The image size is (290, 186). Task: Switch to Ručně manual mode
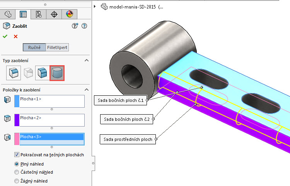click(x=34, y=48)
